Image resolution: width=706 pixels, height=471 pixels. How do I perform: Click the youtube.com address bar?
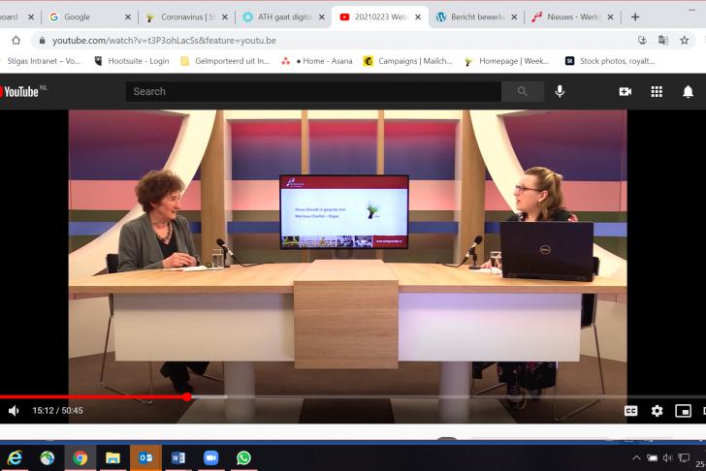334,41
